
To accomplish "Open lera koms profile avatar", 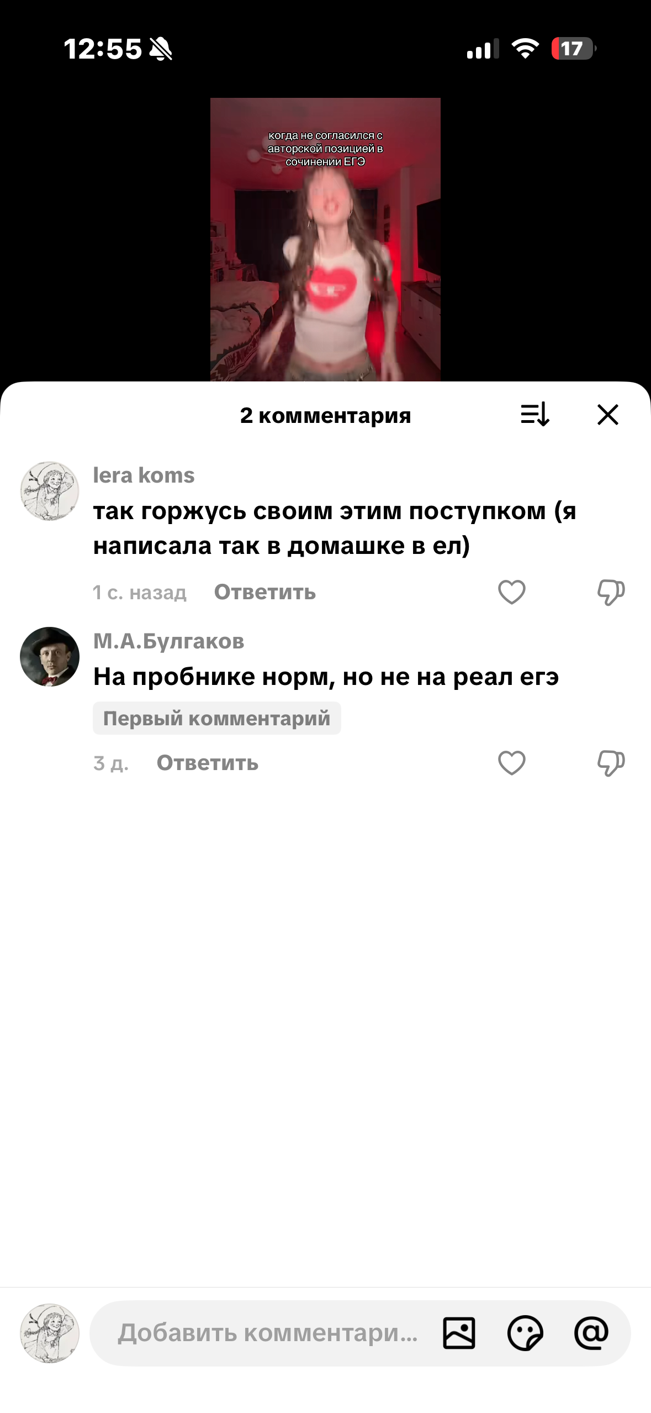I will 50,491.
